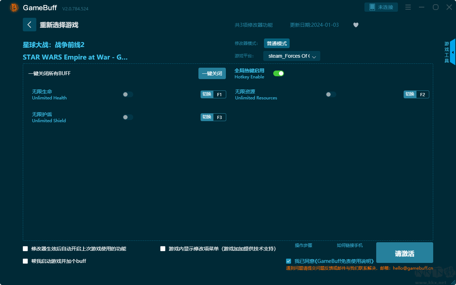
Task: Click the phone 未连接 connection button
Action: 381,7
